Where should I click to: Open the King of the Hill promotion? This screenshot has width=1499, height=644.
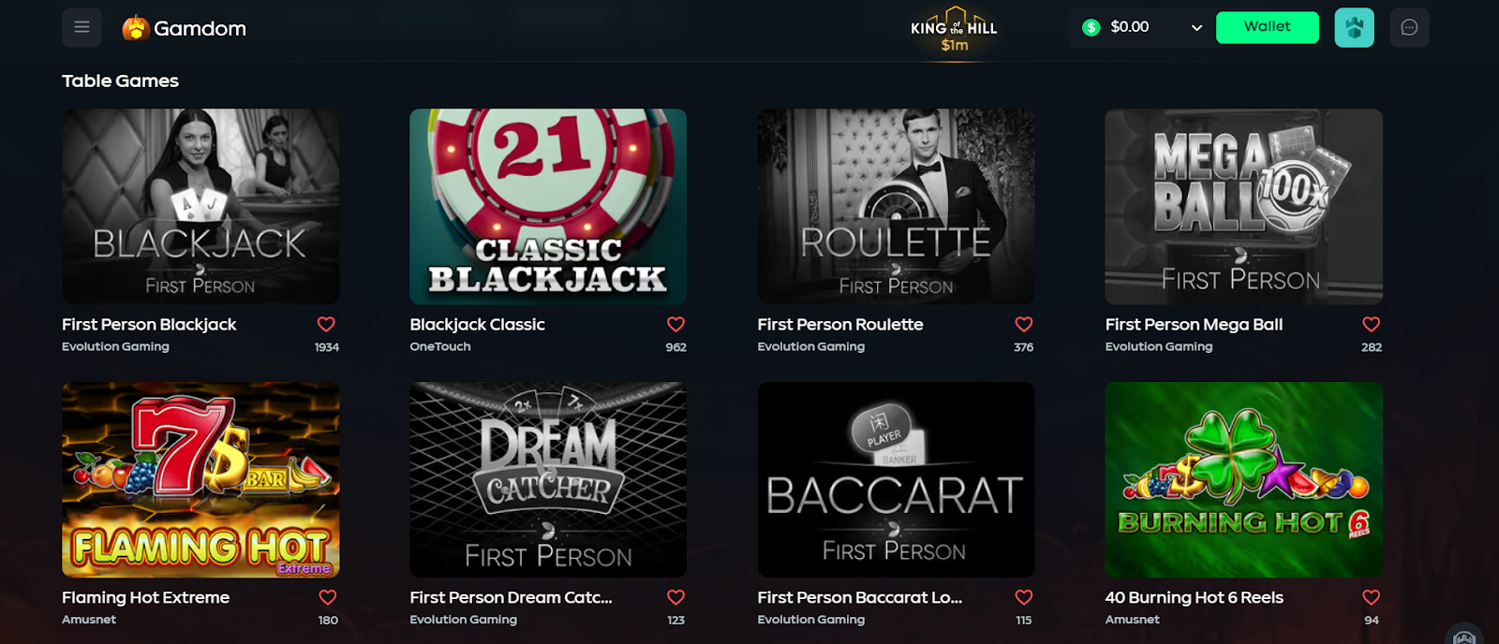954,32
